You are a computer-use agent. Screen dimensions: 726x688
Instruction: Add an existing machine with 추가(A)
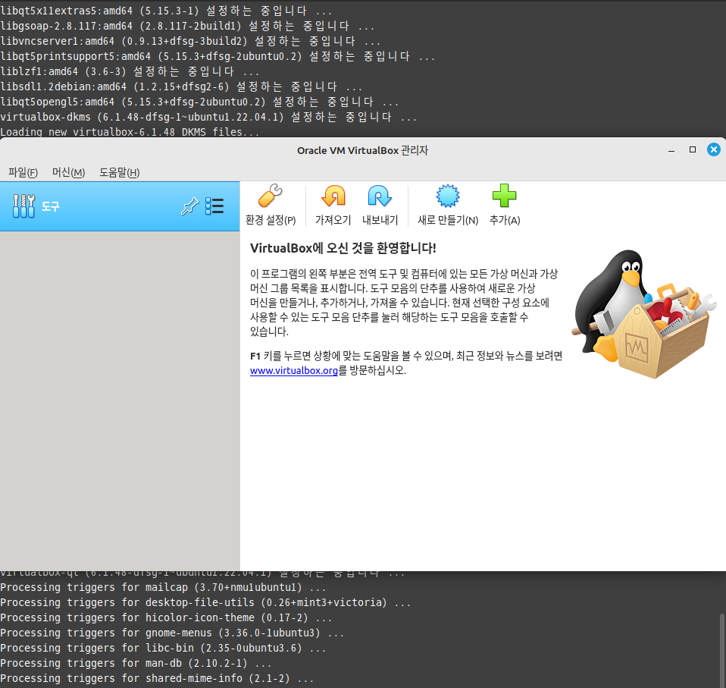click(504, 204)
